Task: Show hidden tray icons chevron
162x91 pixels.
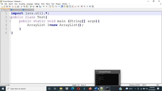Action: (x=135, y=89)
